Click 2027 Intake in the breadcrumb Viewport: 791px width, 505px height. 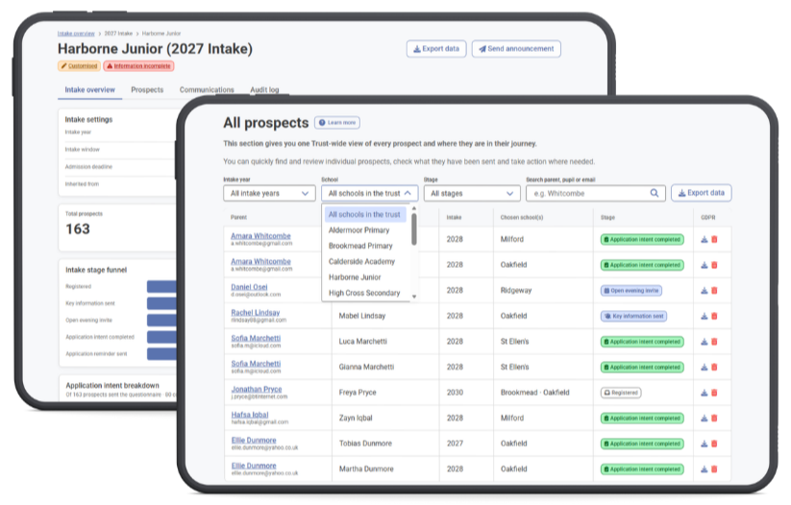click(118, 34)
